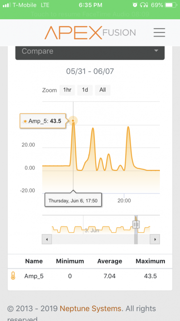Click the navigator right scroll arrow
This screenshot has height=321, width=180.
[x=155, y=239]
